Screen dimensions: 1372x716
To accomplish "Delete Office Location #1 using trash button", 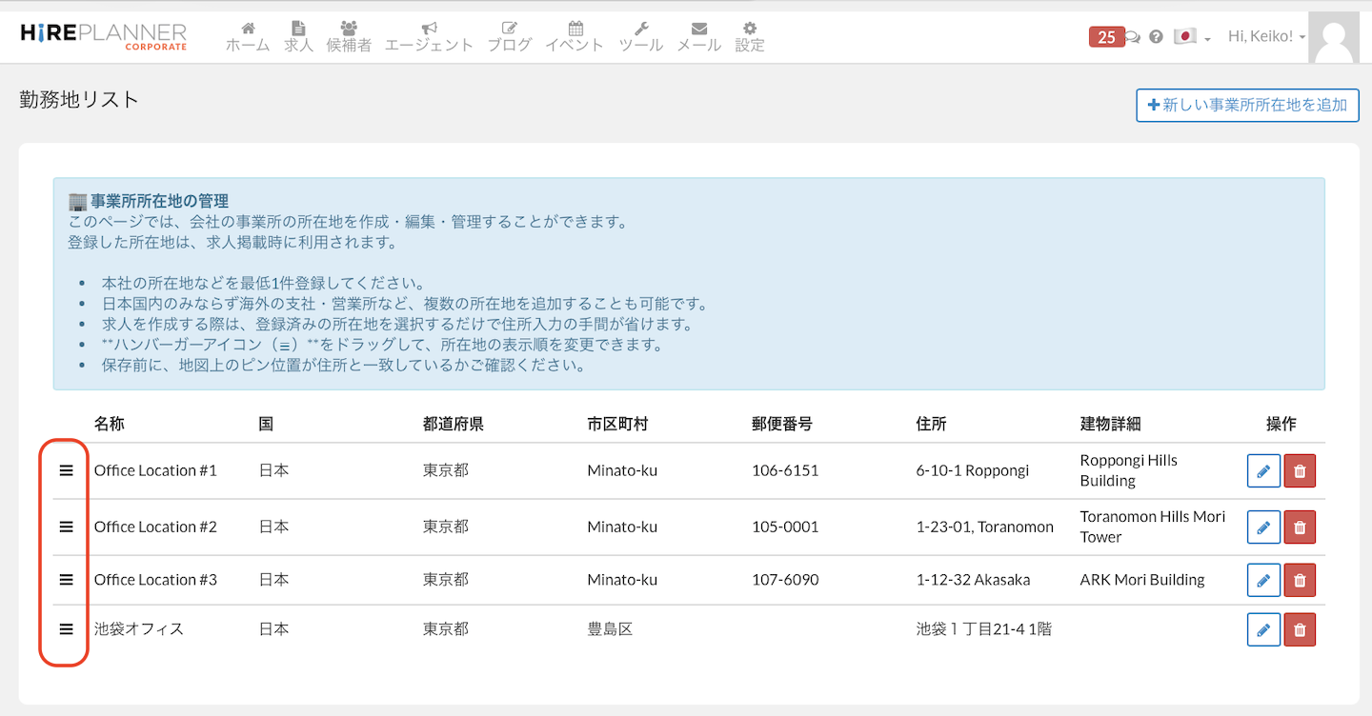I will pos(1300,471).
